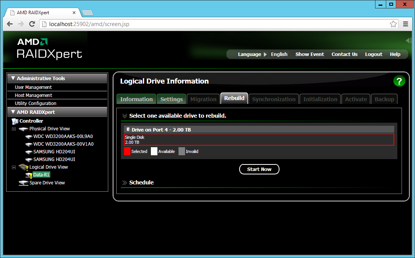This screenshot has width=415, height=258.
Task: Open the Synchronization tab
Action: (274, 99)
